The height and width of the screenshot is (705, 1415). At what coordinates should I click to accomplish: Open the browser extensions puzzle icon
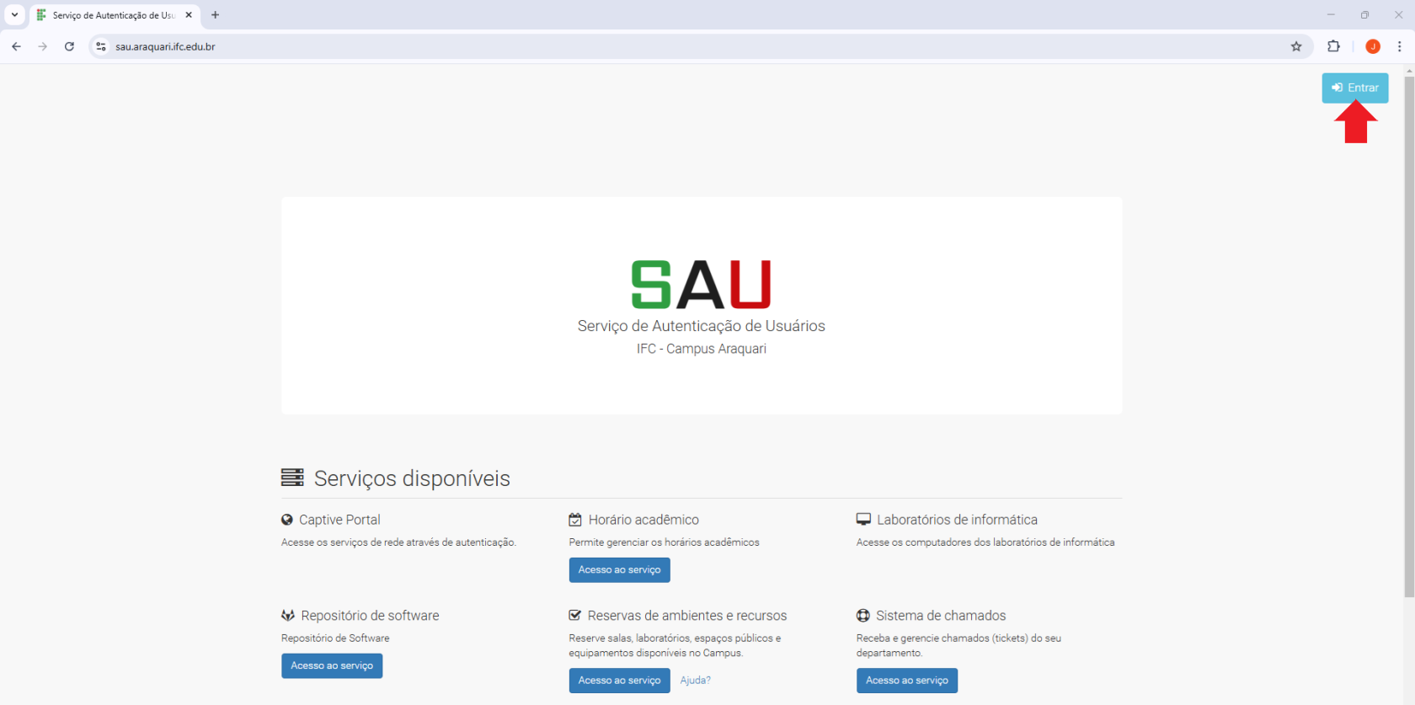(x=1333, y=46)
